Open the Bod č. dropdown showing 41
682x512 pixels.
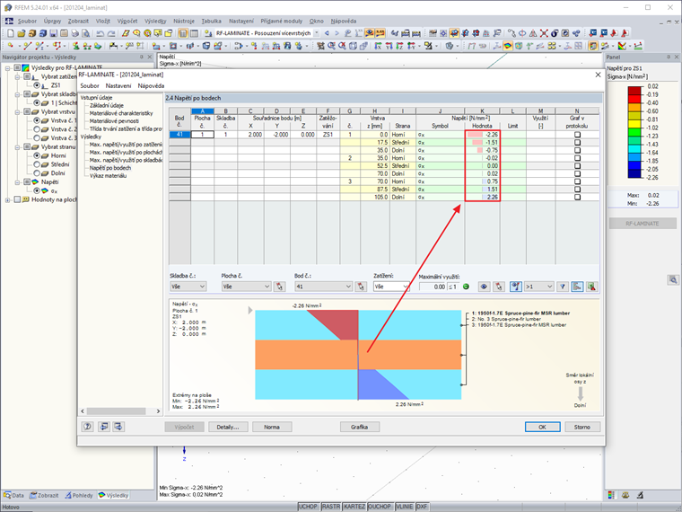click(323, 287)
